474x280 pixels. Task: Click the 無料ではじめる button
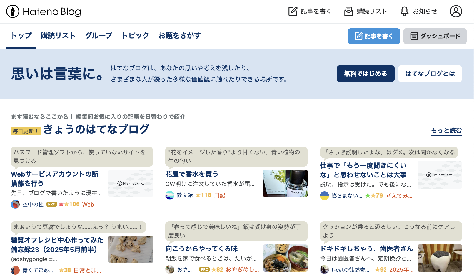[x=365, y=74]
